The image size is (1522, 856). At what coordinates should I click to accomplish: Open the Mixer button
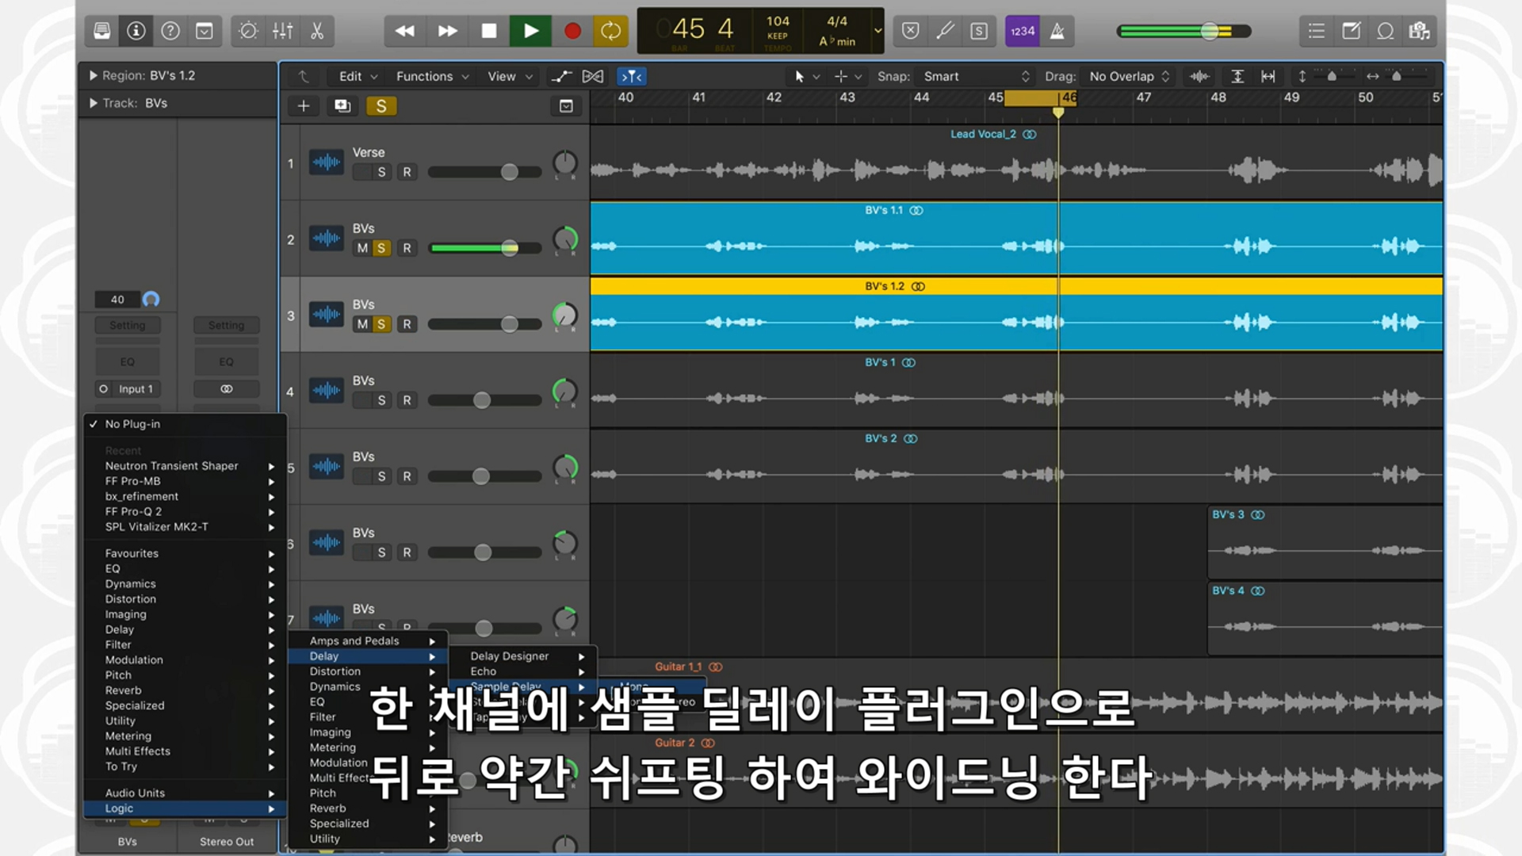tap(282, 31)
